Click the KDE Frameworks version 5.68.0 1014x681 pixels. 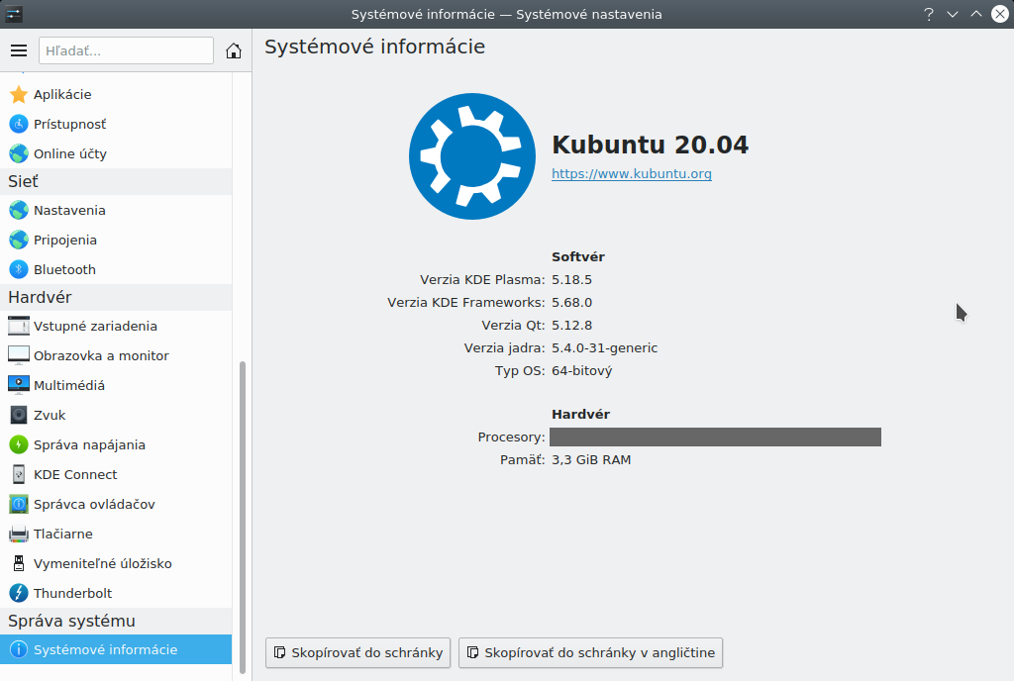(x=571, y=302)
